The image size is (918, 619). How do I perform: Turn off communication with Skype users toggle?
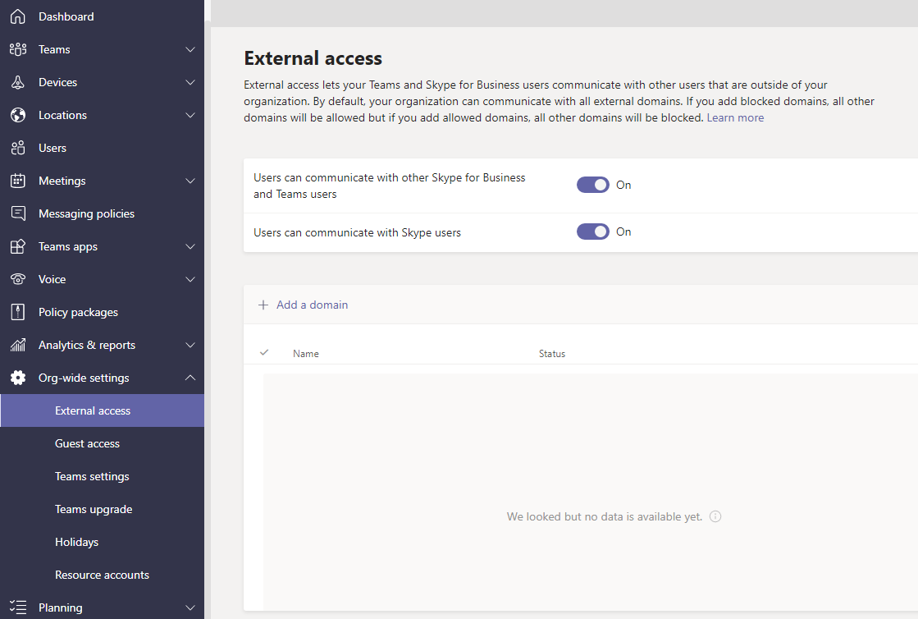coord(593,232)
